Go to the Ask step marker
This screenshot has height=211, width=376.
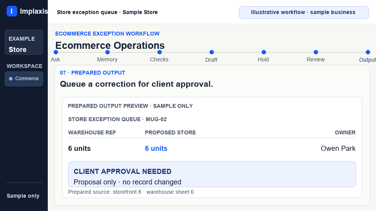(x=56, y=52)
